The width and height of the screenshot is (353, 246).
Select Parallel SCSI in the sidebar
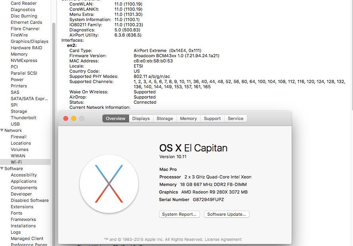[24, 73]
